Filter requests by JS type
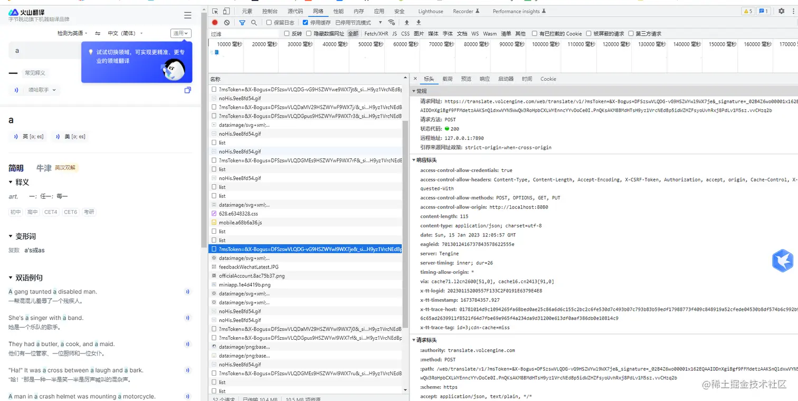 [x=394, y=34]
